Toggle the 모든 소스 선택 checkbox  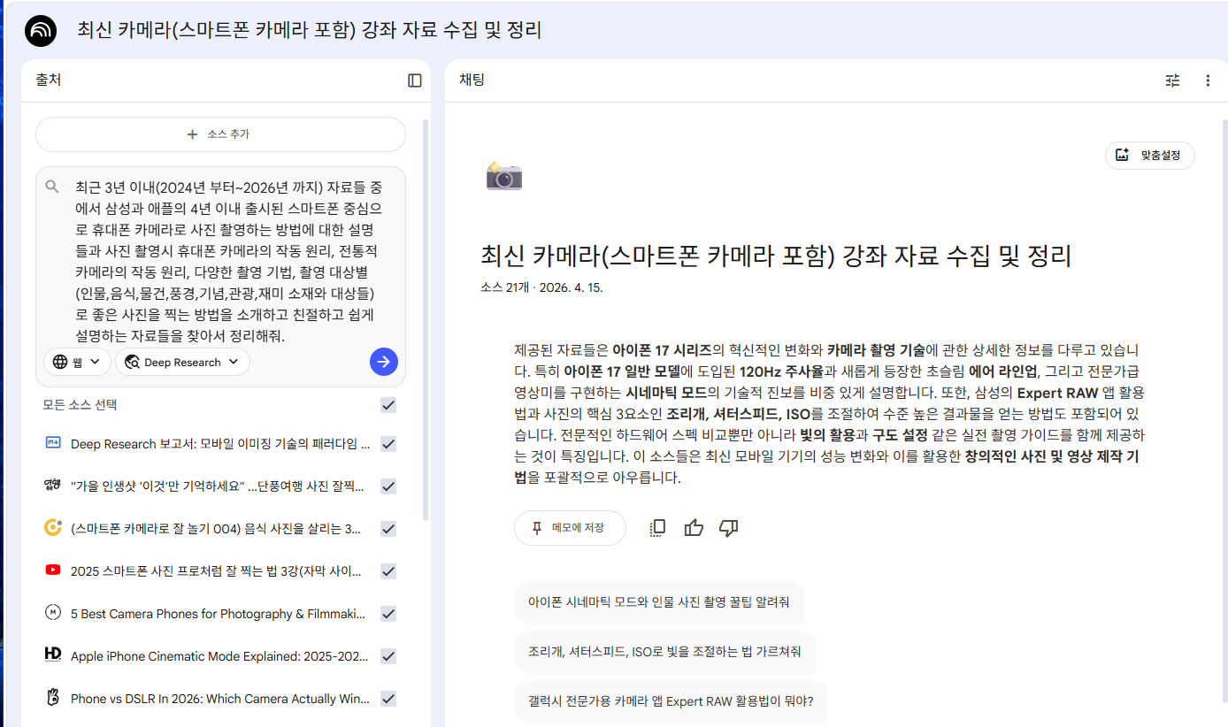pyautogui.click(x=388, y=405)
